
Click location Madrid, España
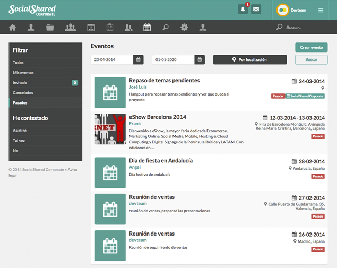click(311, 241)
